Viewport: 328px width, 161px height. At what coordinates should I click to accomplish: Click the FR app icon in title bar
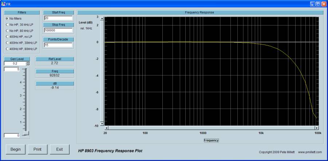tap(3, 3)
